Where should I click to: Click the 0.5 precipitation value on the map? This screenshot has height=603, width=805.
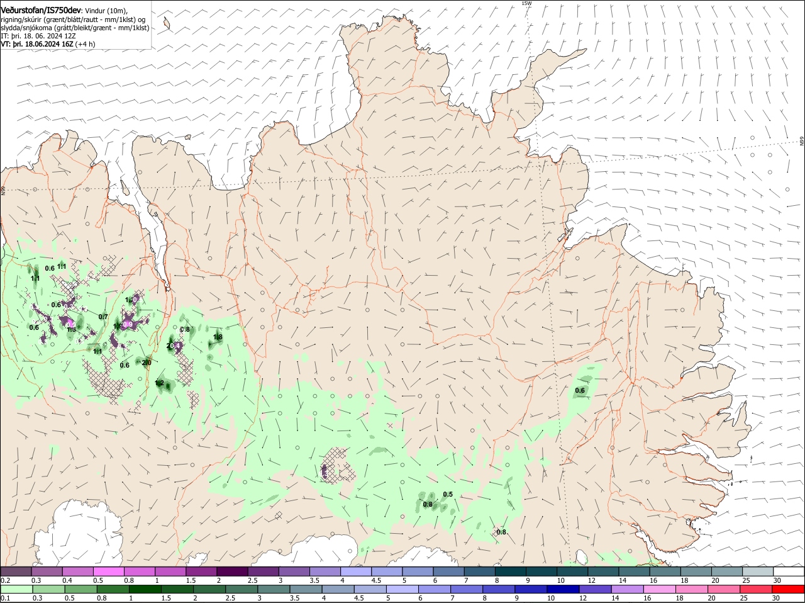point(448,494)
